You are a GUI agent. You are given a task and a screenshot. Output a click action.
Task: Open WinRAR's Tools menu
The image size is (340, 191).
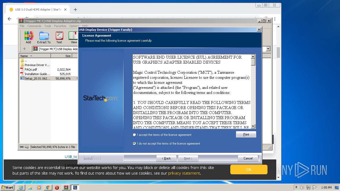48,26
